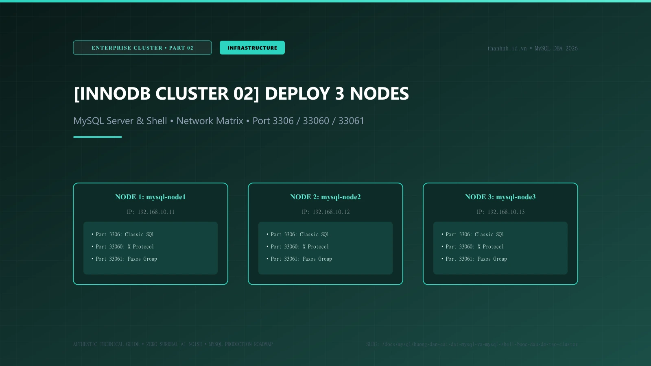Select the NODE 3: mysql-node3 heading
Screen dimensions: 651x366
tap(500, 197)
